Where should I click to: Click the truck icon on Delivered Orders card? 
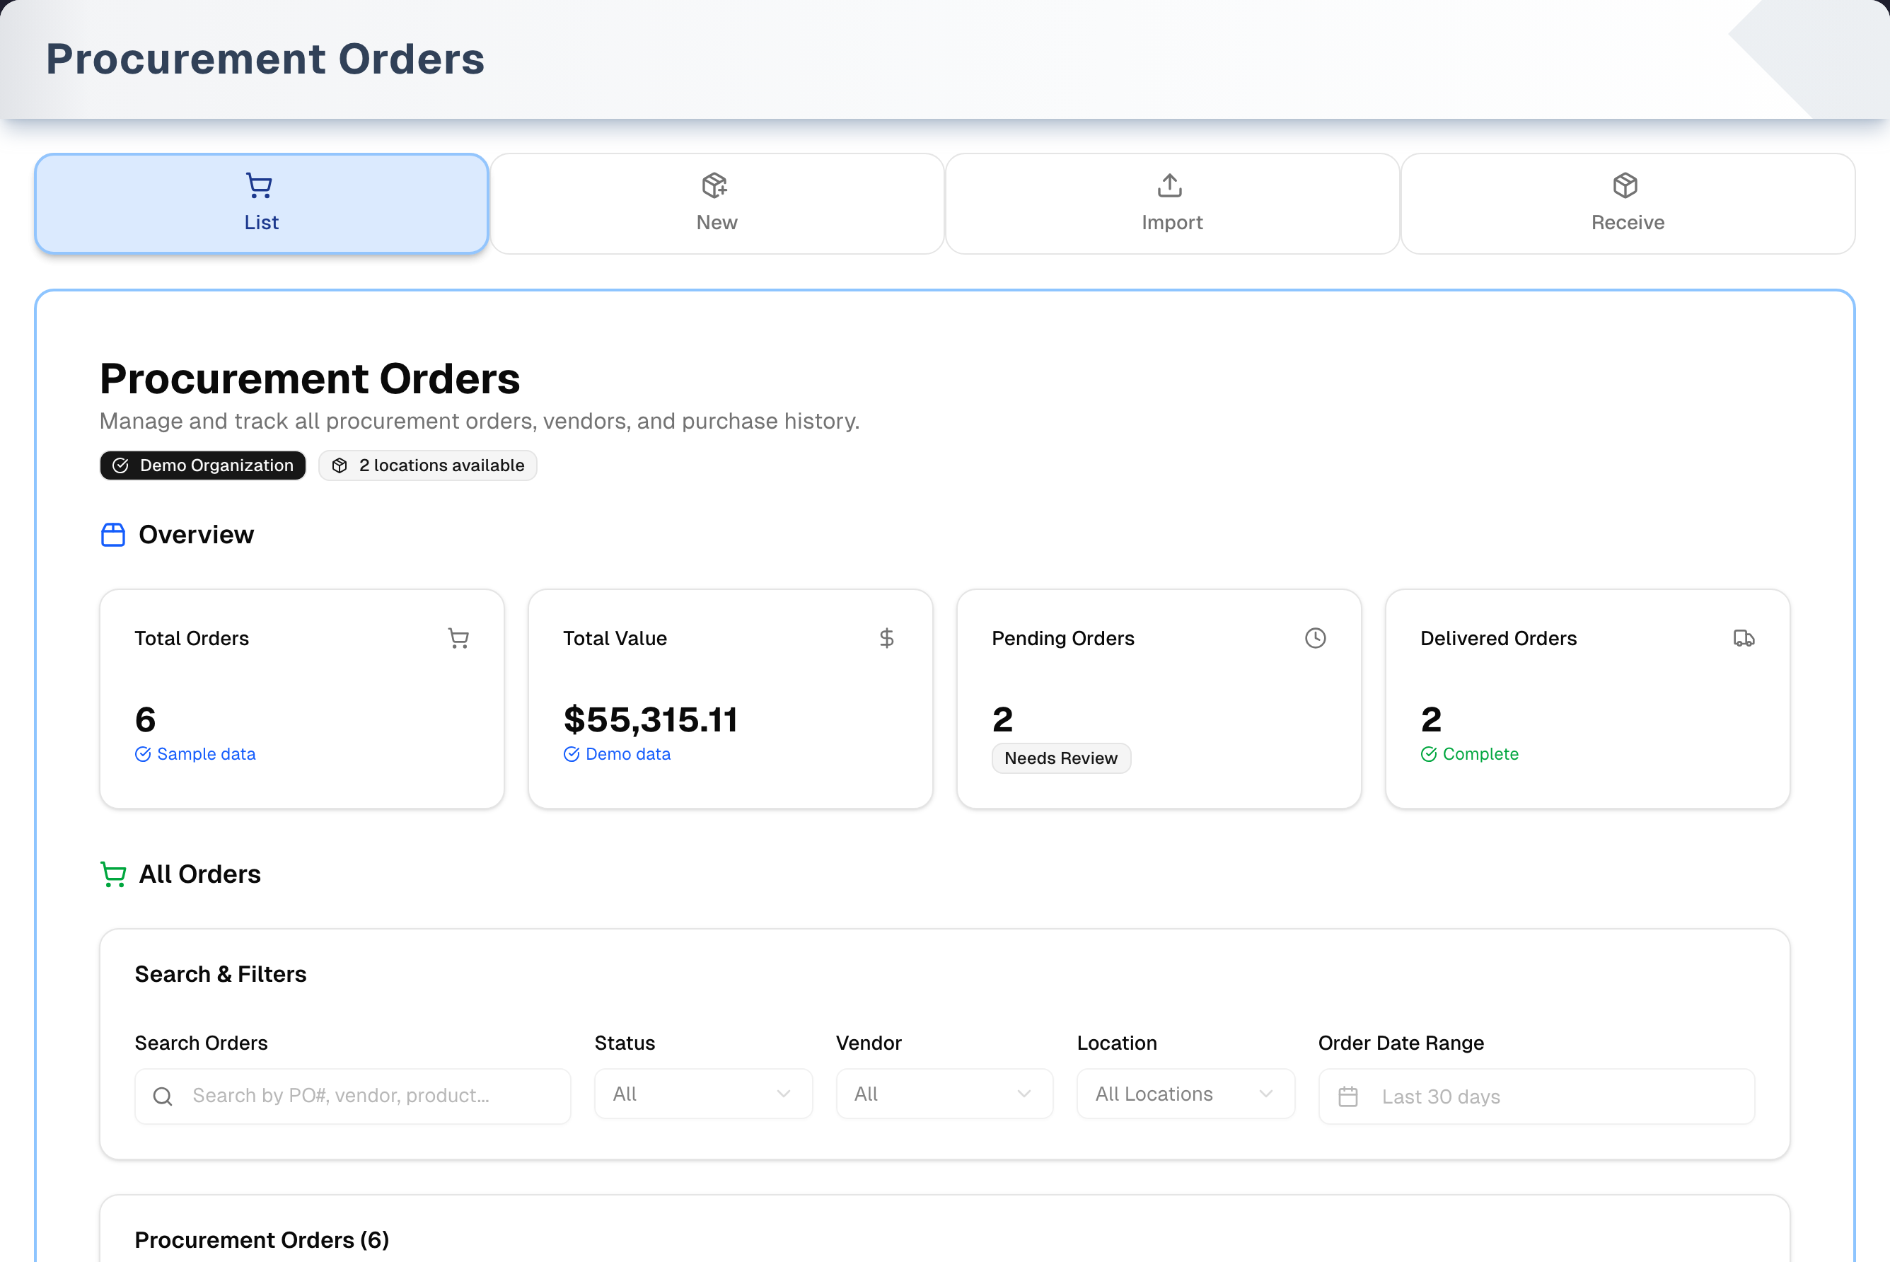click(1744, 638)
